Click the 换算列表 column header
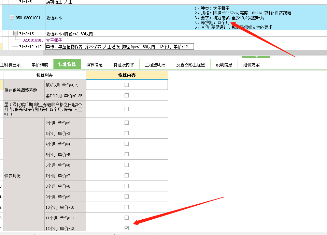Viewport: 327px width, 235px height. (x=45, y=75)
